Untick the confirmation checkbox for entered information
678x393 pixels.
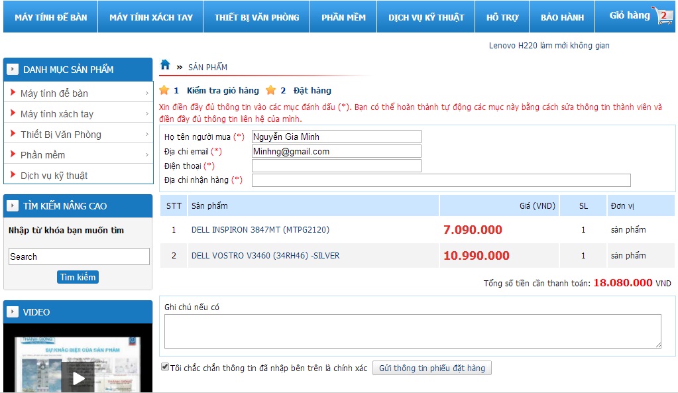point(165,366)
